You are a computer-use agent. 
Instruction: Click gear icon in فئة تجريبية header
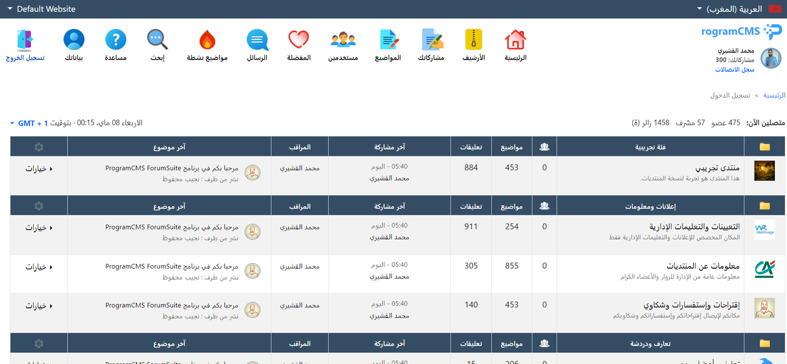coord(39,147)
